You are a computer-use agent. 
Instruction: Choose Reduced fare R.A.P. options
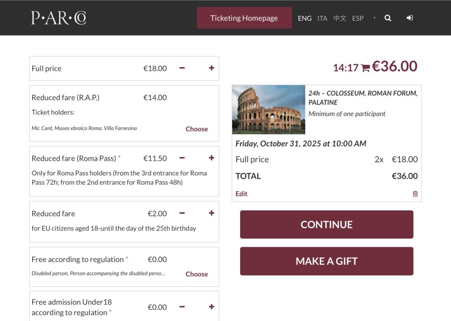[196, 129]
